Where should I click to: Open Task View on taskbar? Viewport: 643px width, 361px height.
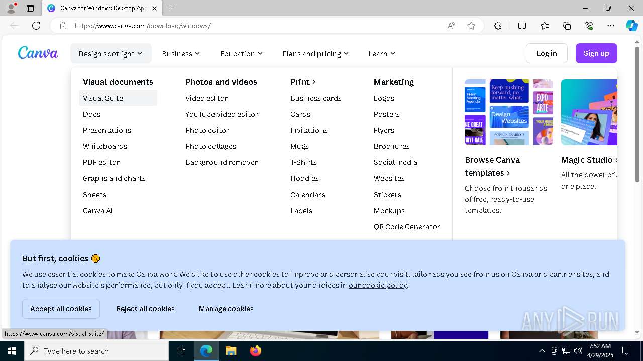tap(181, 351)
